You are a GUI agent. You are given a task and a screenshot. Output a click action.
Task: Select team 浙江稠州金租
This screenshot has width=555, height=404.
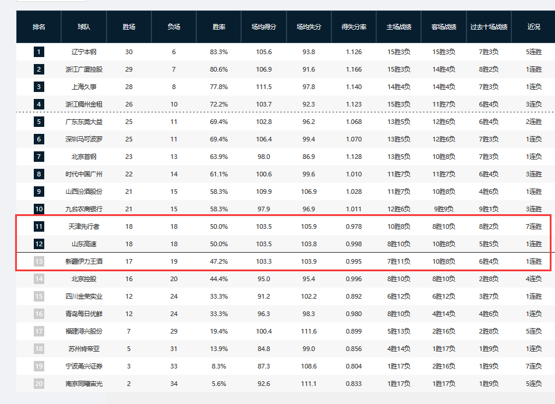point(84,104)
